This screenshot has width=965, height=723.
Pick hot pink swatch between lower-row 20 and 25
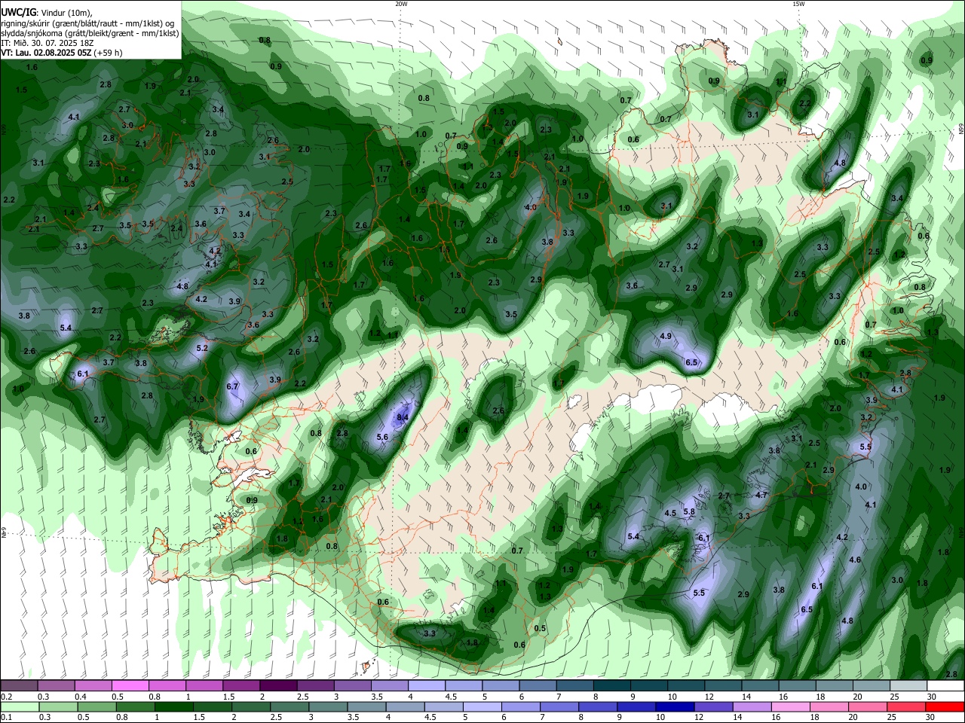pos(868,706)
